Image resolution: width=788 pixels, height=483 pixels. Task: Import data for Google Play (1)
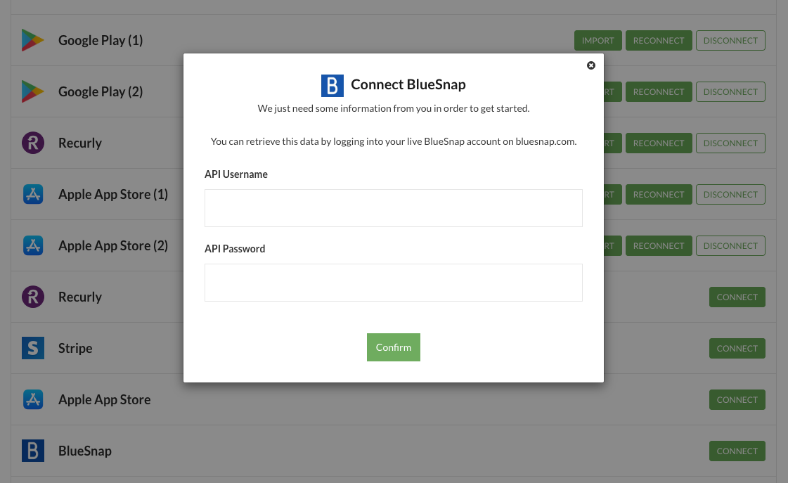[598, 40]
